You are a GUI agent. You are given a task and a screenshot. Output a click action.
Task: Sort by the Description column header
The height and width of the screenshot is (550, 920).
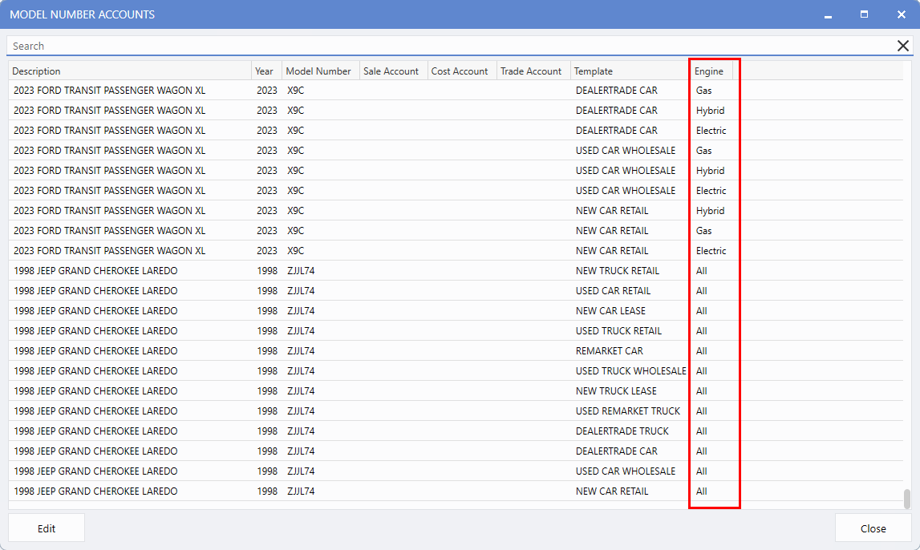(x=130, y=71)
